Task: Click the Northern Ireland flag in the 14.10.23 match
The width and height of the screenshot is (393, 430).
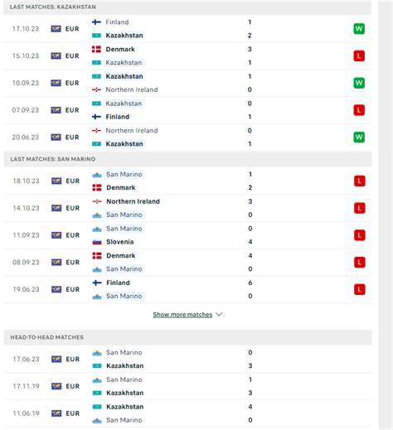Action: point(97,201)
